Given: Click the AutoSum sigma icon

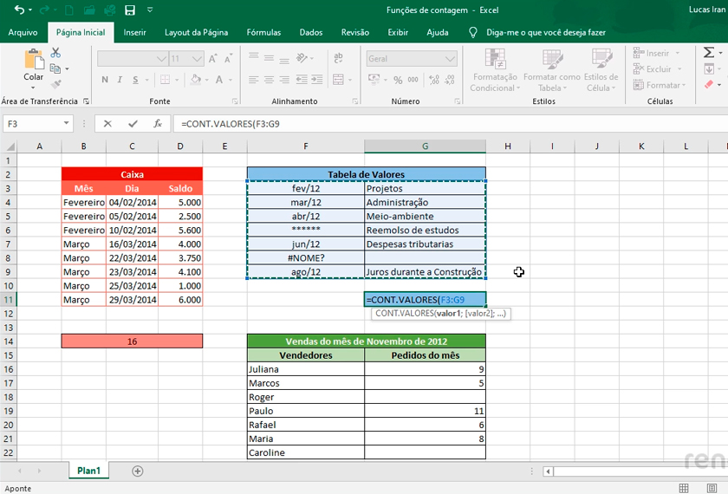Looking at the screenshot, I should pos(708,53).
